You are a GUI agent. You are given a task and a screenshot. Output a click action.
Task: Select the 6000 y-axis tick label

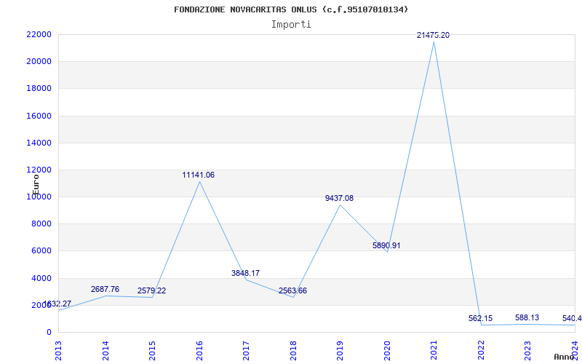41,251
